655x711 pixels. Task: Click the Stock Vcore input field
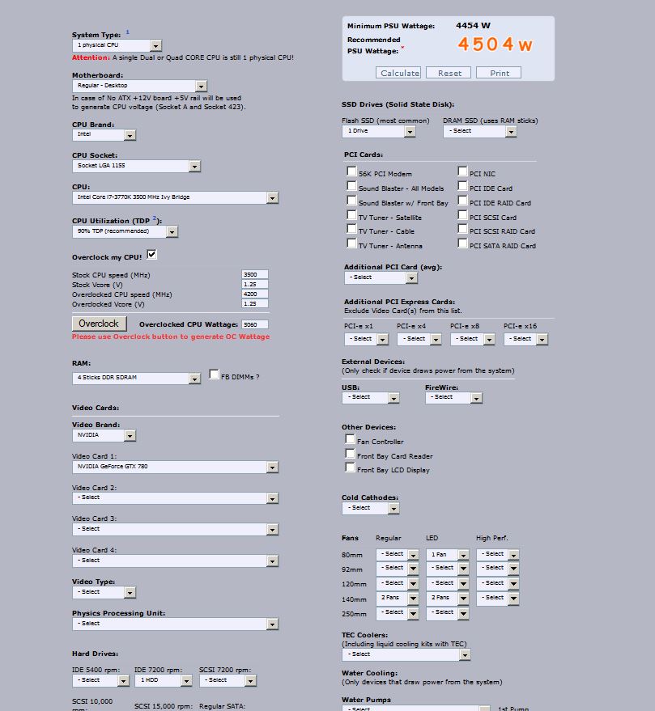pos(255,284)
